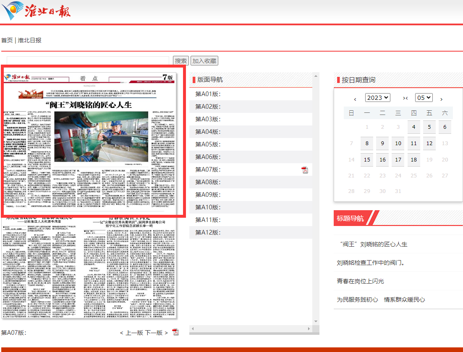Open the 05 month dropdown
Viewport: 463px width, 352px height.
[424, 98]
